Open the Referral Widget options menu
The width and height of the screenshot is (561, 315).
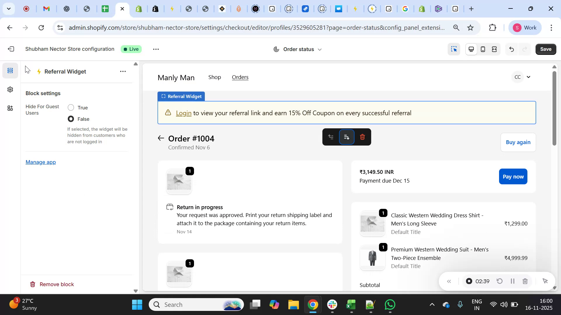click(x=123, y=71)
